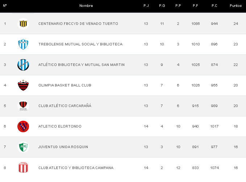
Task: Click the P.C column header
Action: (x=214, y=6)
